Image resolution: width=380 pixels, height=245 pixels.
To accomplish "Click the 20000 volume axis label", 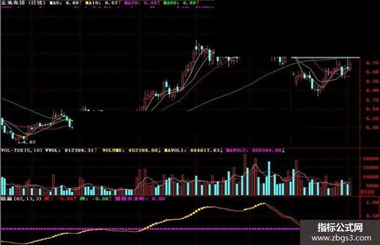I will pyautogui.click(x=371, y=159).
